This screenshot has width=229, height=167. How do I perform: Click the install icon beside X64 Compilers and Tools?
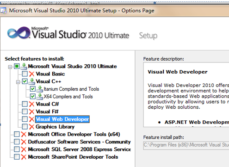click(40, 96)
